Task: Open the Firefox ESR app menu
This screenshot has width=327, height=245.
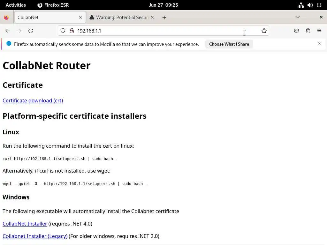Action: point(53,5)
